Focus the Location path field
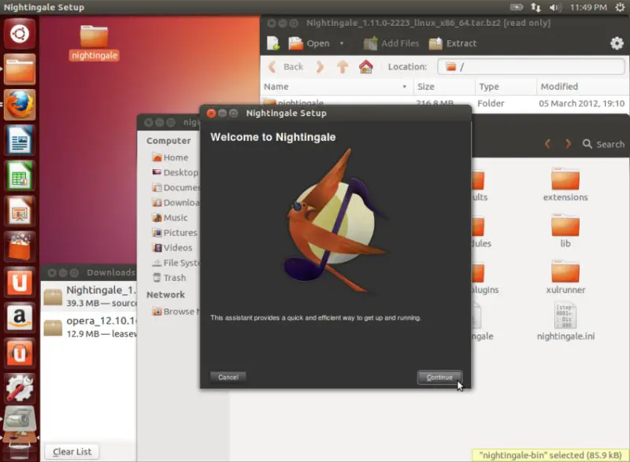The image size is (630, 462). click(531, 67)
